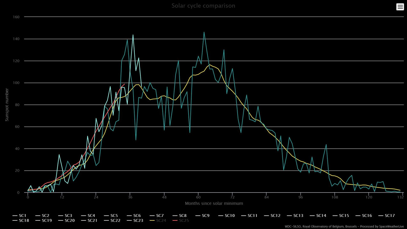
Task: Enable SC20 legend item
Action: [x=66, y=220]
